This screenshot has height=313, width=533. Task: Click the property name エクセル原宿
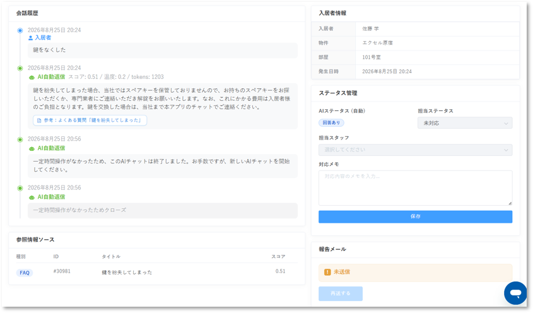point(377,43)
